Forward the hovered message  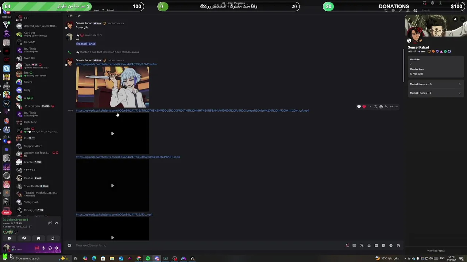pos(391,107)
